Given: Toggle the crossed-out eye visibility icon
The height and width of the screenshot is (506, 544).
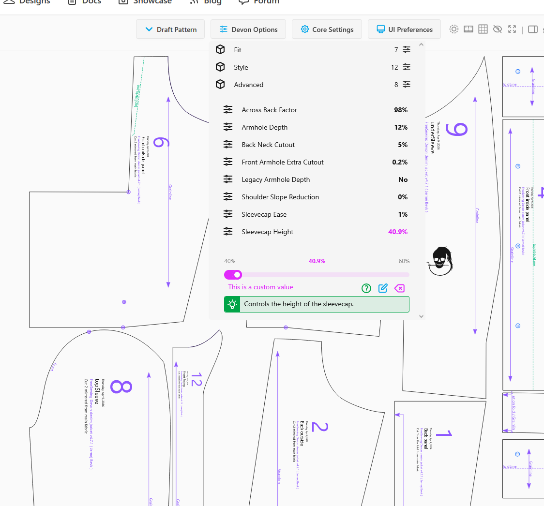Looking at the screenshot, I should [497, 30].
